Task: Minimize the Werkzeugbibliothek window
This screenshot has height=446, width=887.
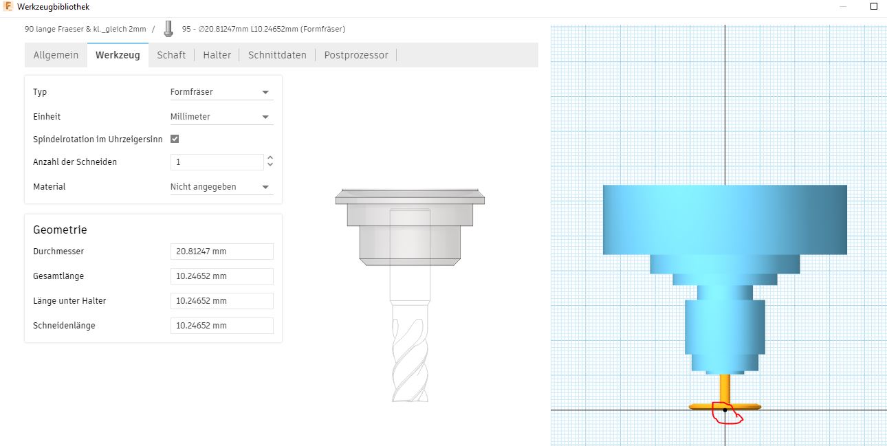Action: coord(843,6)
